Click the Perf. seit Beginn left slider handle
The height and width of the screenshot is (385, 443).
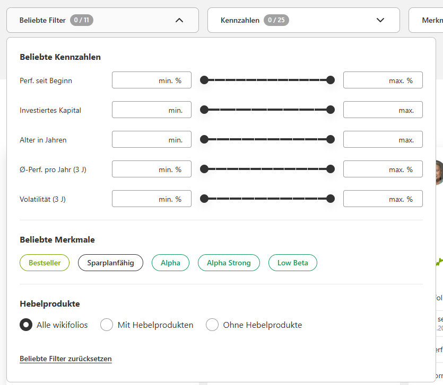pyautogui.click(x=204, y=80)
